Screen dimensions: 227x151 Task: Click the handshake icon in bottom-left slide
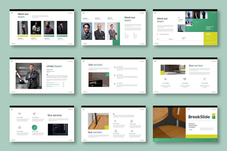click(x=19, y=113)
